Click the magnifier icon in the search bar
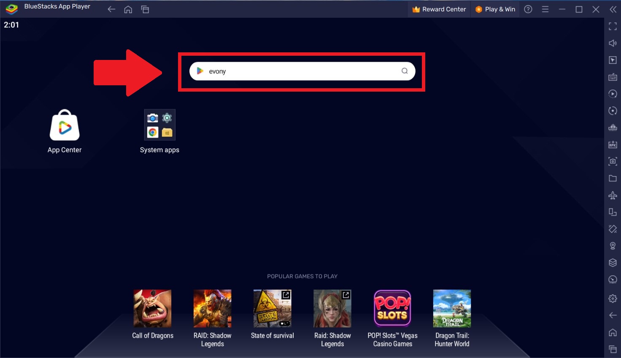This screenshot has height=358, width=621. (x=405, y=71)
